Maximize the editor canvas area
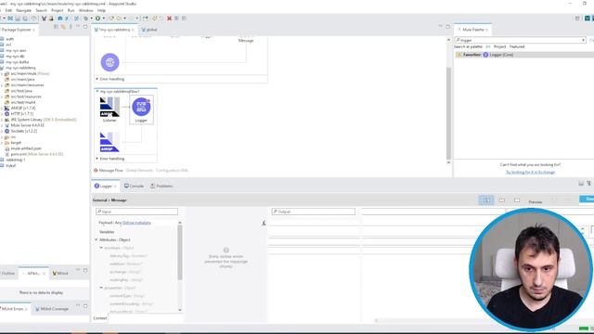594x334 pixels. point(447,27)
